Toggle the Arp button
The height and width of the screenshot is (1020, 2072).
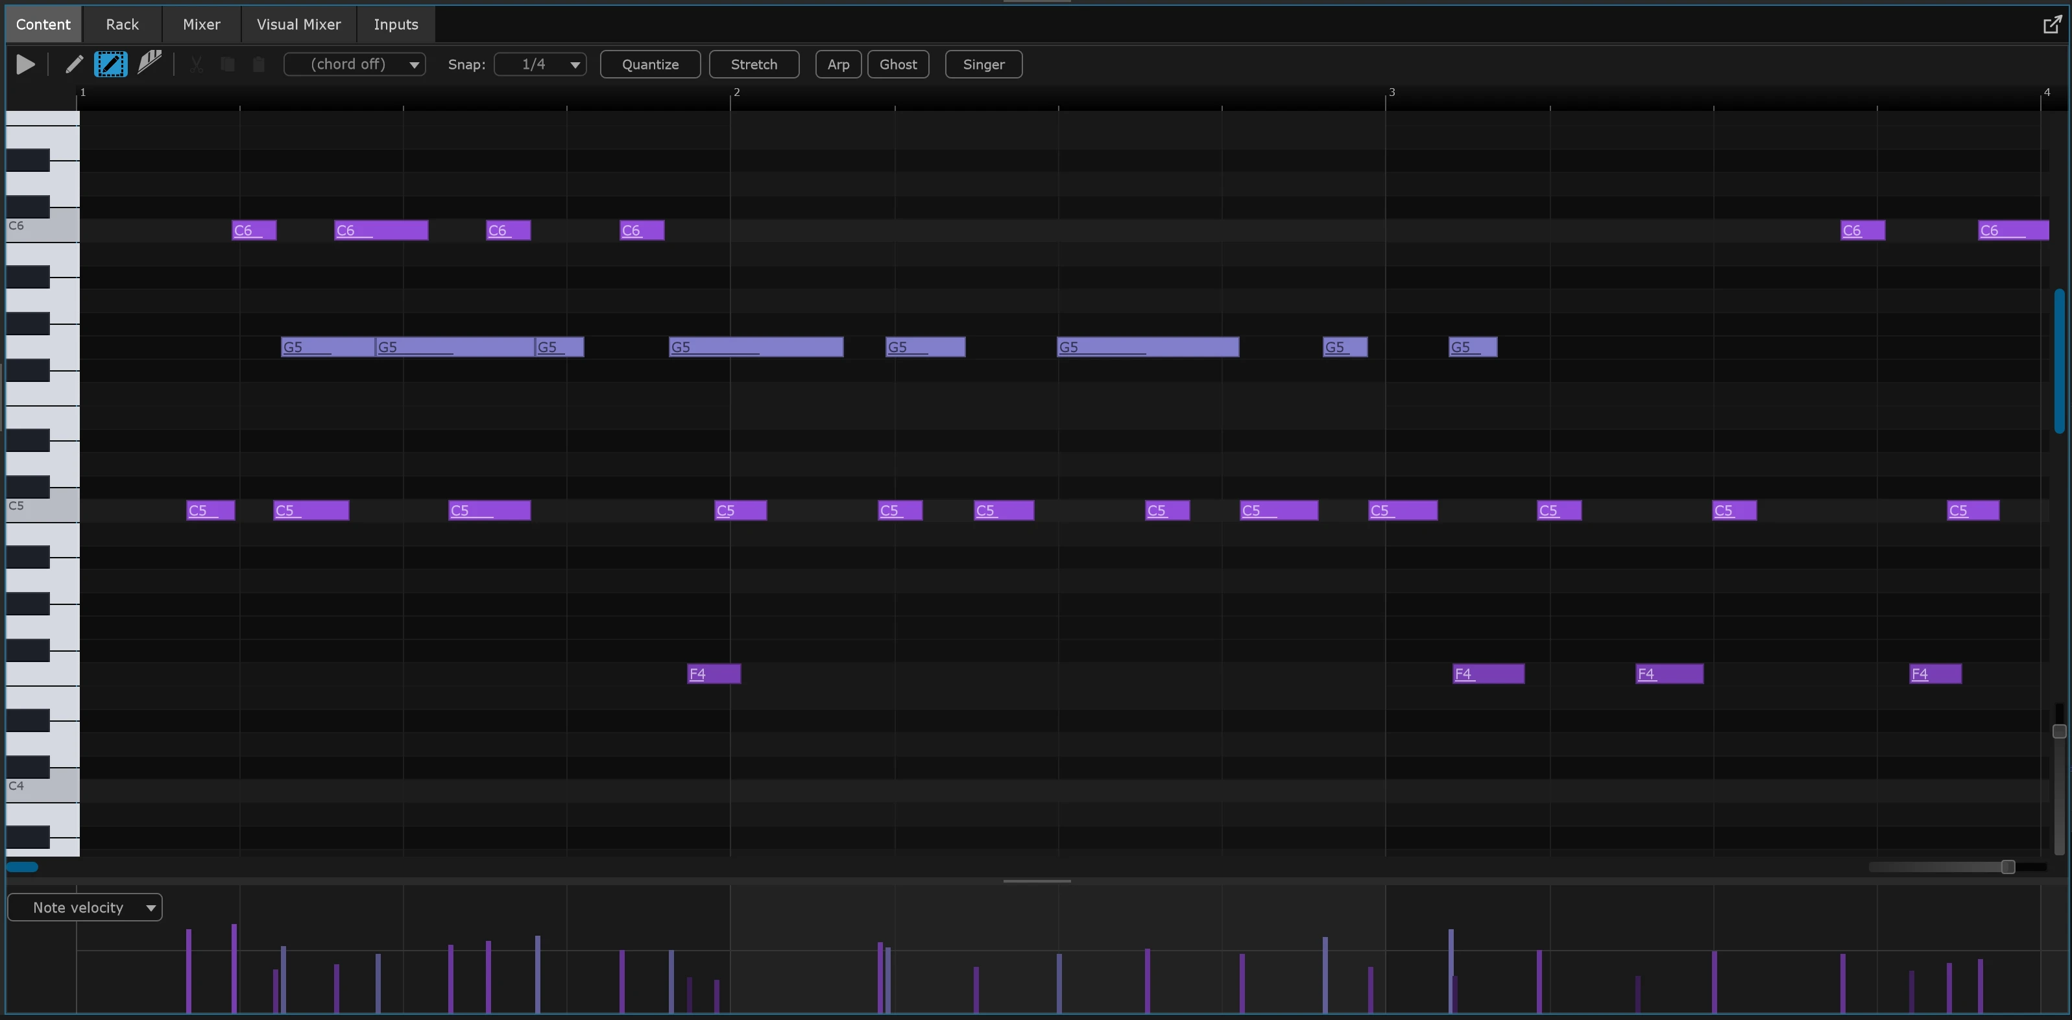[x=838, y=64]
